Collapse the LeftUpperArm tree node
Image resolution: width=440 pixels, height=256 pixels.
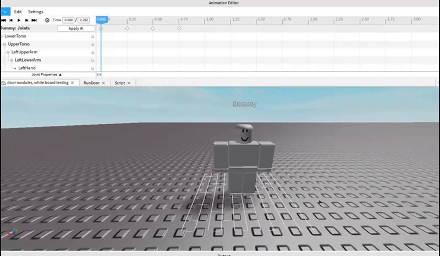[x=8, y=52]
